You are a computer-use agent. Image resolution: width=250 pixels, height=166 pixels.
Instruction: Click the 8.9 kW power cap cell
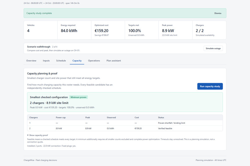point(59,129)
